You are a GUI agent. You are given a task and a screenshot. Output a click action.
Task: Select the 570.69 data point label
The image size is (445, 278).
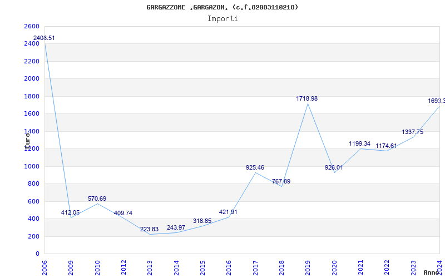click(x=97, y=198)
